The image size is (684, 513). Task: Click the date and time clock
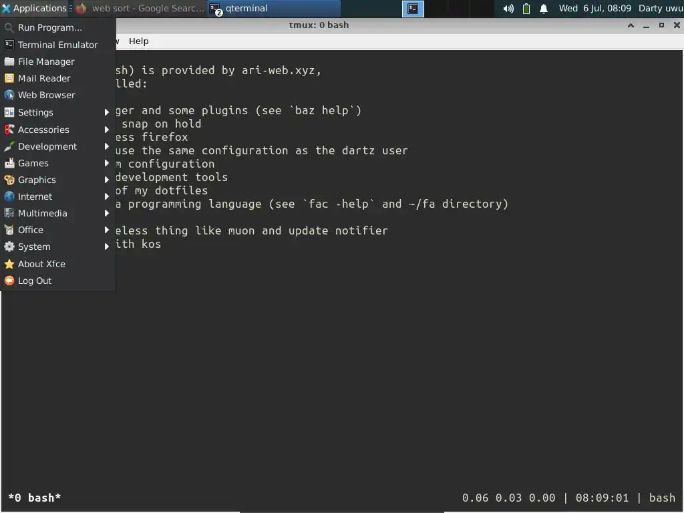pos(595,8)
